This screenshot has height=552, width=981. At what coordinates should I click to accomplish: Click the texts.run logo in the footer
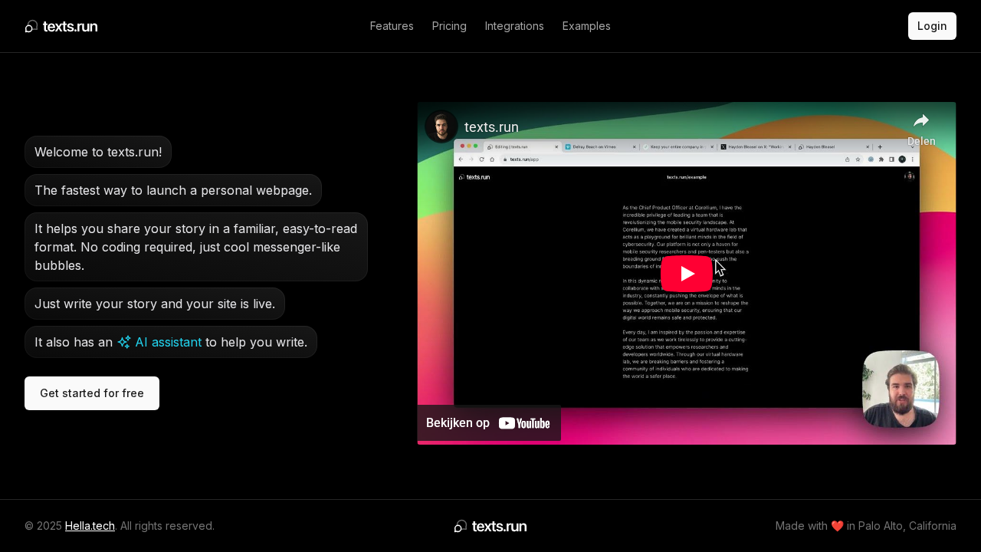pos(490,526)
